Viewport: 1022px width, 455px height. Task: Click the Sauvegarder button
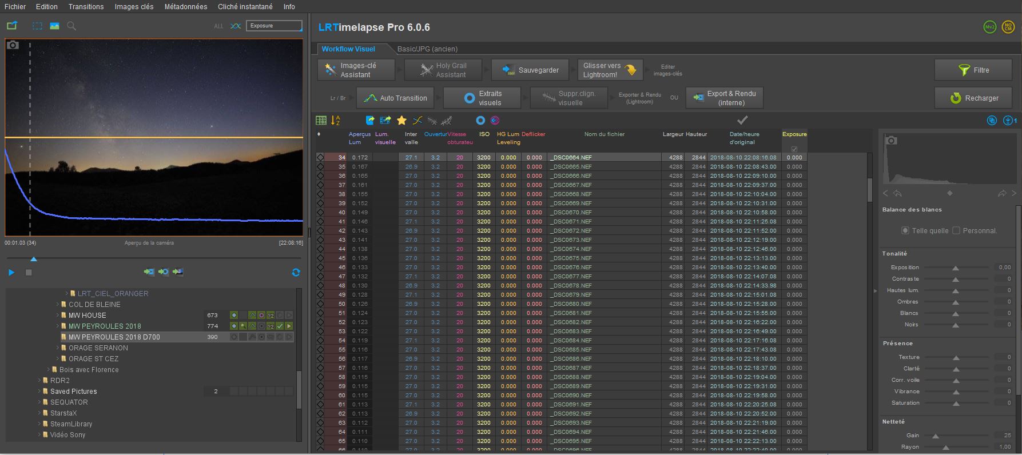tap(531, 70)
